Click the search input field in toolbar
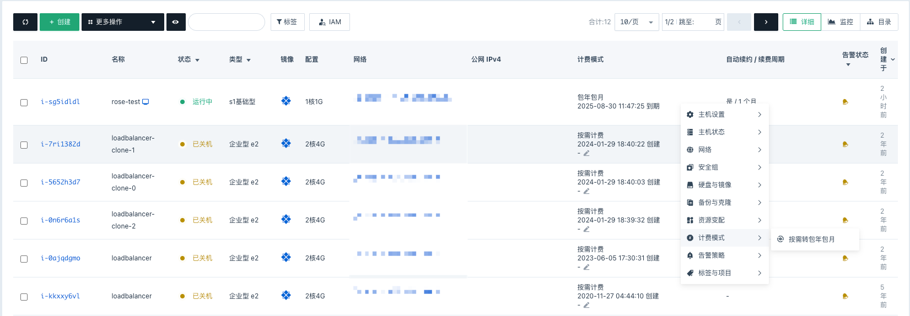910x316 pixels. [x=227, y=22]
